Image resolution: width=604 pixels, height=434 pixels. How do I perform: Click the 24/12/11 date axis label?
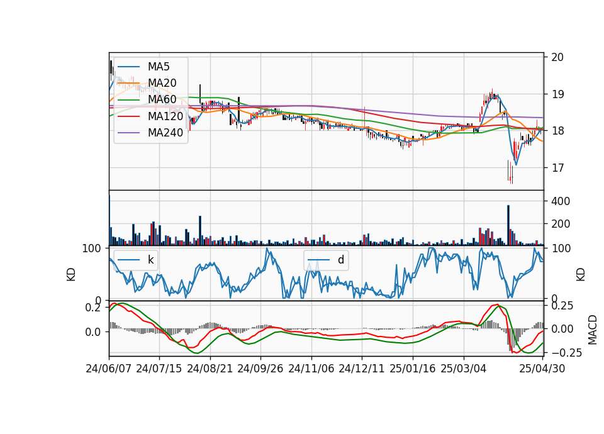[x=362, y=369]
